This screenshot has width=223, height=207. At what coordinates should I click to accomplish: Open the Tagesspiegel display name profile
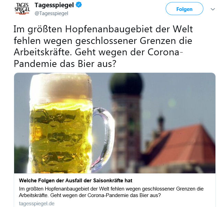coord(54,5)
